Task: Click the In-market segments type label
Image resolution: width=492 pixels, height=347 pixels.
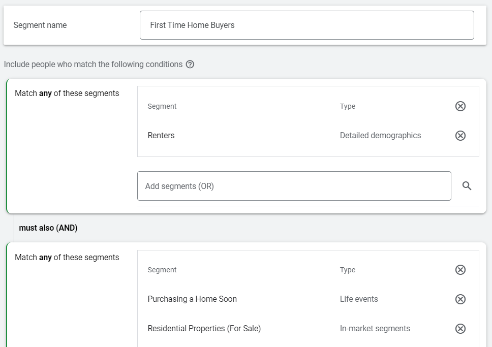Action: point(375,329)
